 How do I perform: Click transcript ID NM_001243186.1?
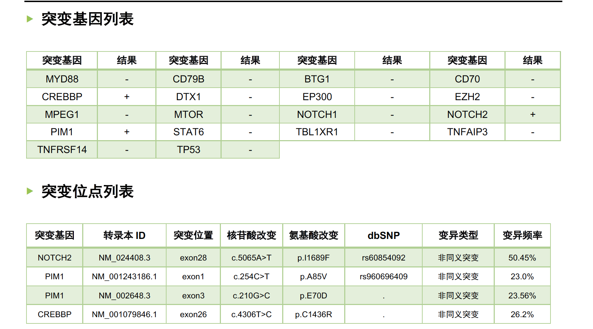[124, 276]
